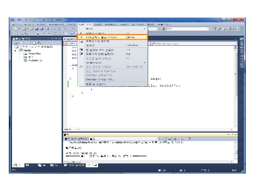Open the 100 % zoom dropdown
This screenshot has width=255, height=191.
point(75,129)
